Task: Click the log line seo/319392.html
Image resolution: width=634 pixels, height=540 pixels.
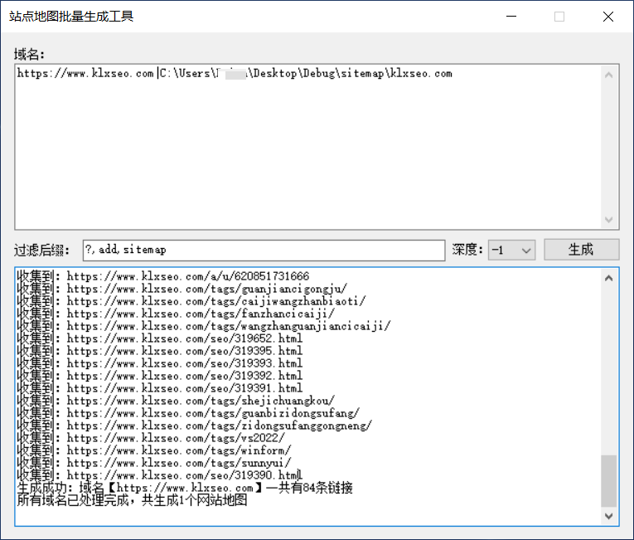Action: click(160, 376)
